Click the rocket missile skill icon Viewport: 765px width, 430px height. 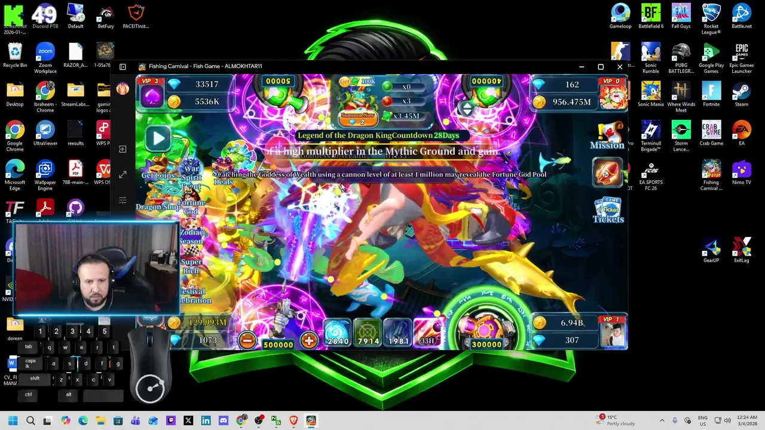(x=607, y=172)
